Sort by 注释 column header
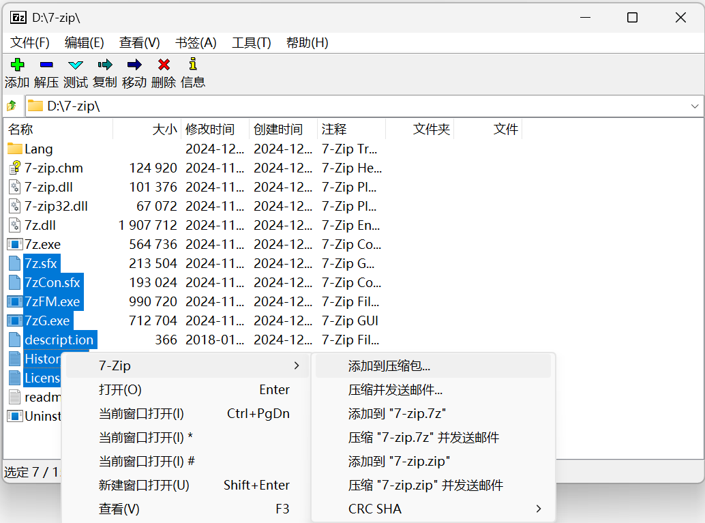The image size is (705, 523). (x=352, y=129)
